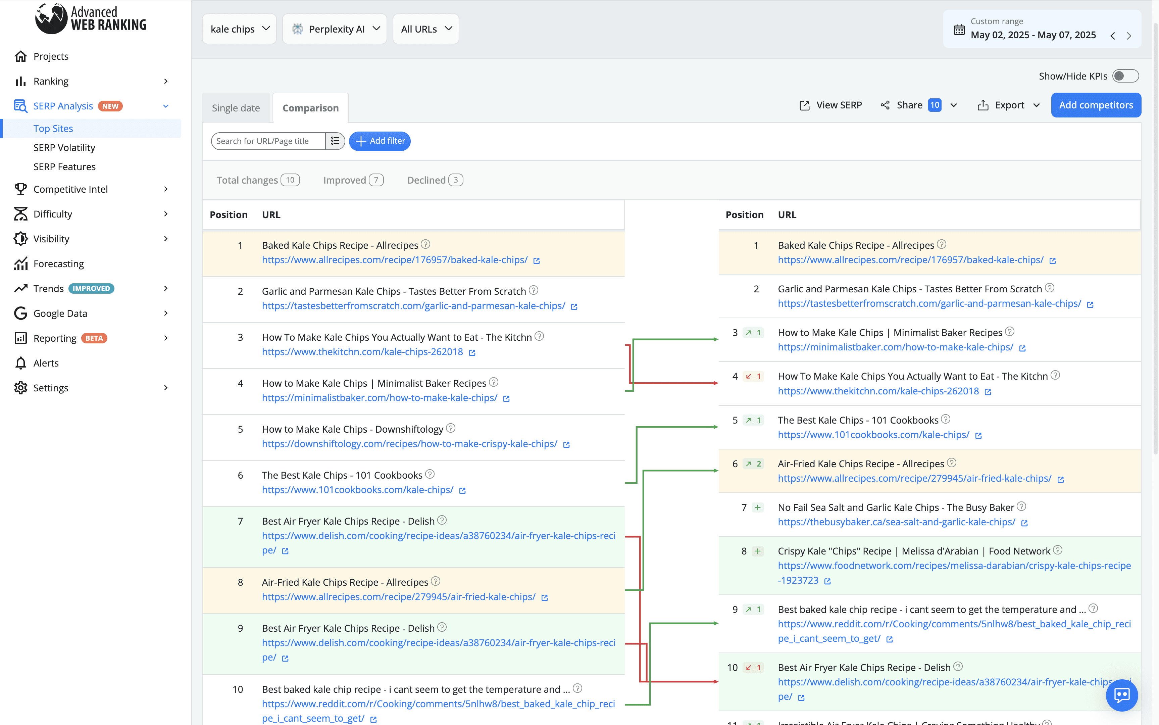The image size is (1159, 725).
Task: Collapse the SERP Analysis section chevron
Action: click(166, 106)
